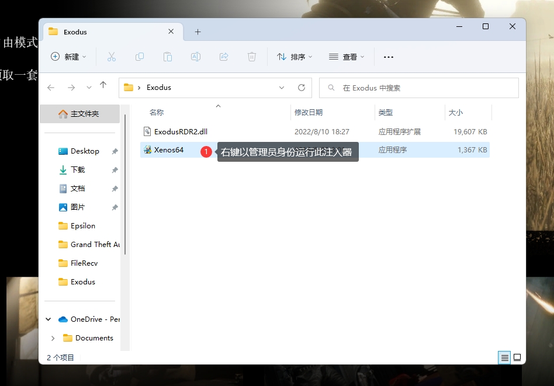Click the Cut scissors icon in toolbar
554x386 pixels.
click(112, 57)
